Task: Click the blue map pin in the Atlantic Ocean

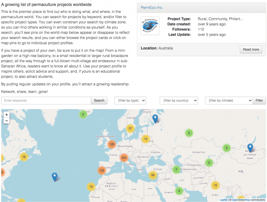Action: click(54, 177)
